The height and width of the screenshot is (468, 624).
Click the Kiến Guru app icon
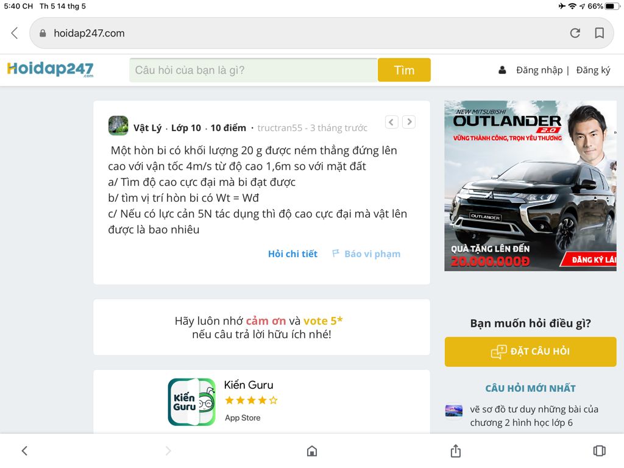(191, 402)
